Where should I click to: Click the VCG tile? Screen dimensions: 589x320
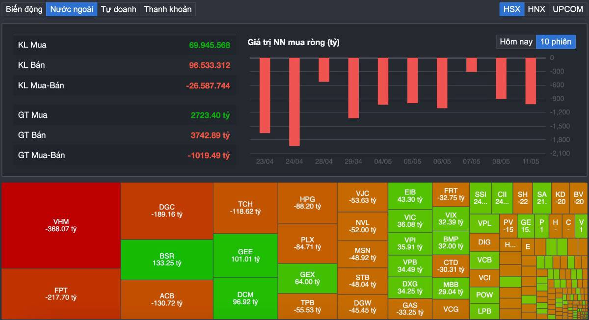[451, 309]
